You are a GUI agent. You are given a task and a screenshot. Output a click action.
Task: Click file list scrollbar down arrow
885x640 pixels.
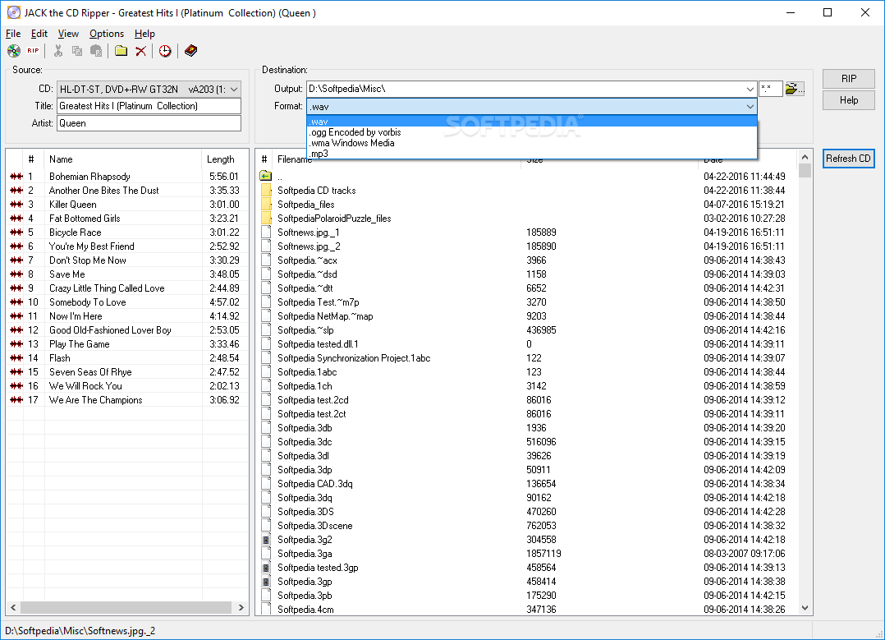(x=805, y=608)
